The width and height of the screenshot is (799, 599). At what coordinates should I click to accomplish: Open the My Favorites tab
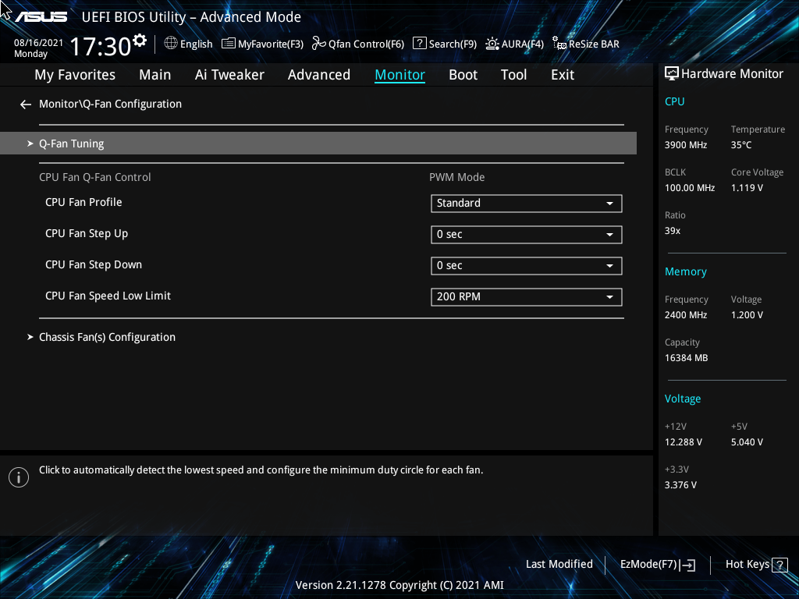(x=75, y=75)
